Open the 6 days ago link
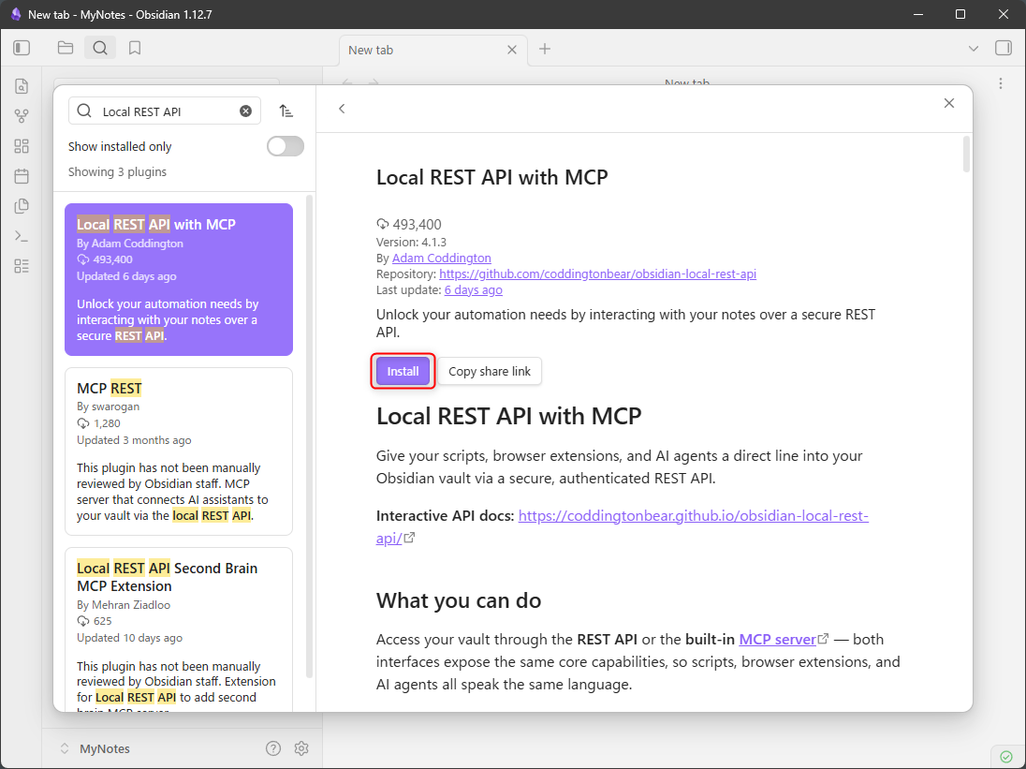Screen dimensions: 1026x769 point(473,290)
